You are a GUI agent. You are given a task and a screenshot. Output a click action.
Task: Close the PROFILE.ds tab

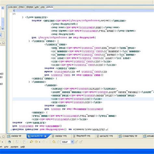coord(45,136)
